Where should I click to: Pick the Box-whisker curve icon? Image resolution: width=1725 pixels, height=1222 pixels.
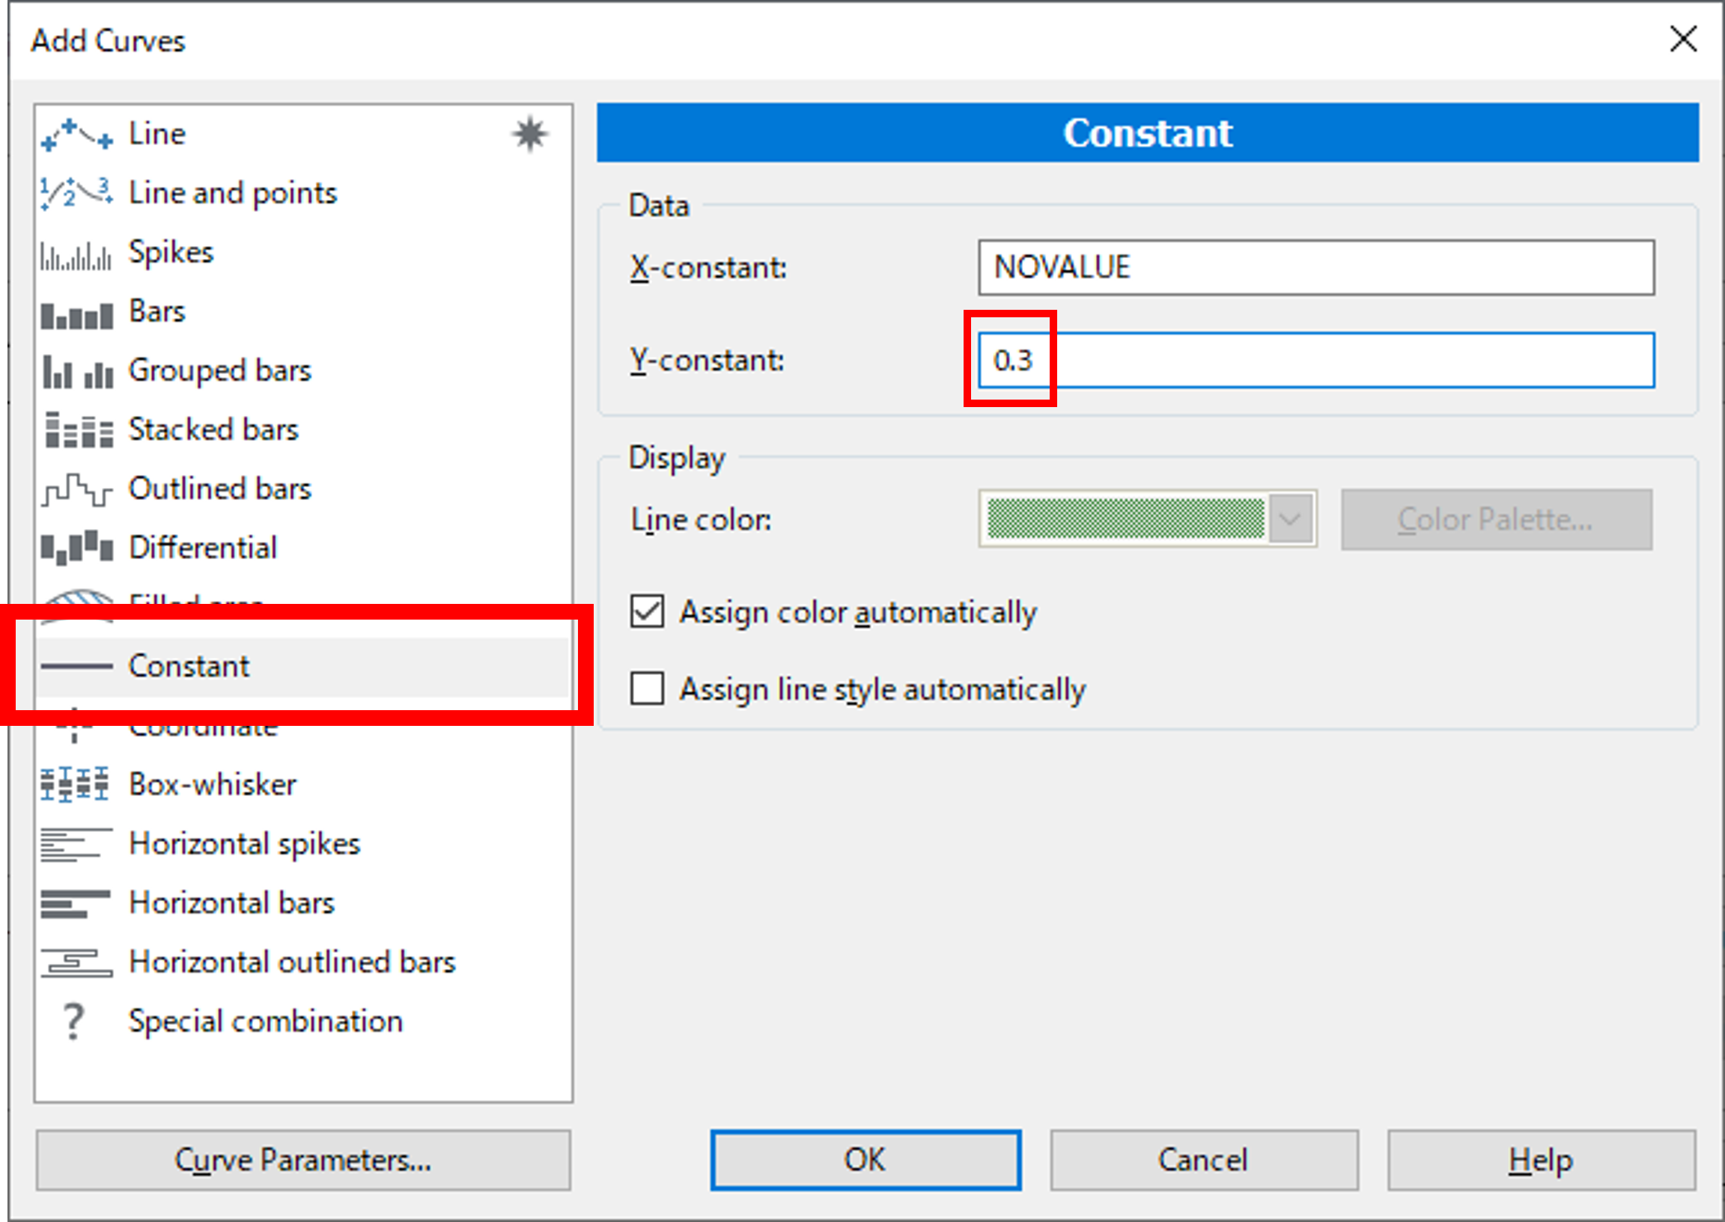click(75, 785)
